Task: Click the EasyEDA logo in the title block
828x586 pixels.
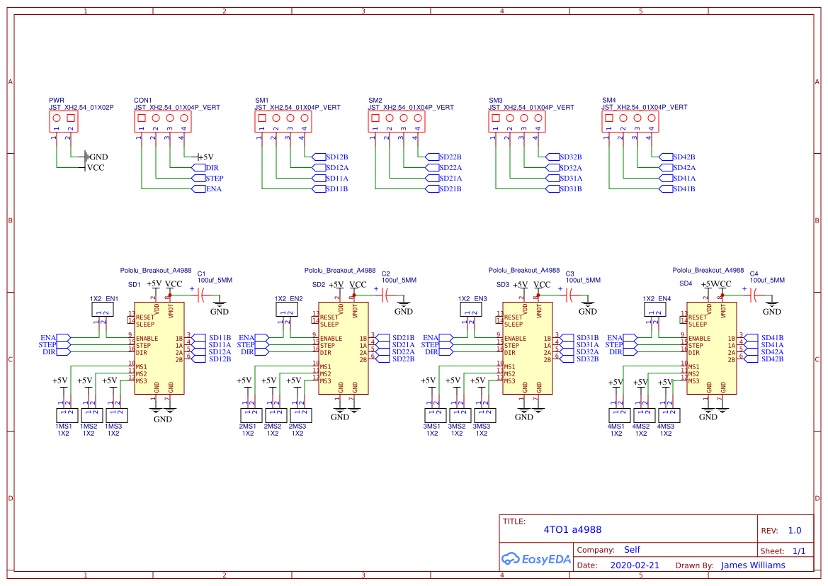Action: [537, 559]
